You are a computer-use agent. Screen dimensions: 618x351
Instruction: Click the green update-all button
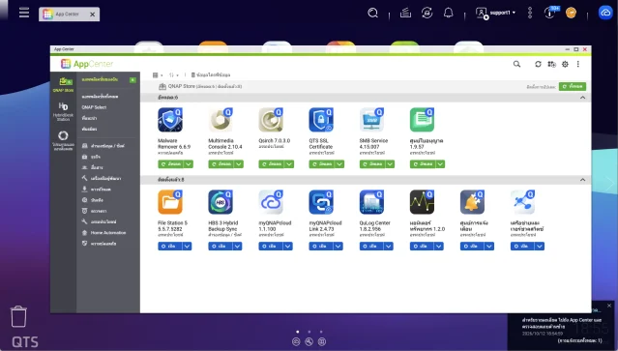(x=573, y=86)
